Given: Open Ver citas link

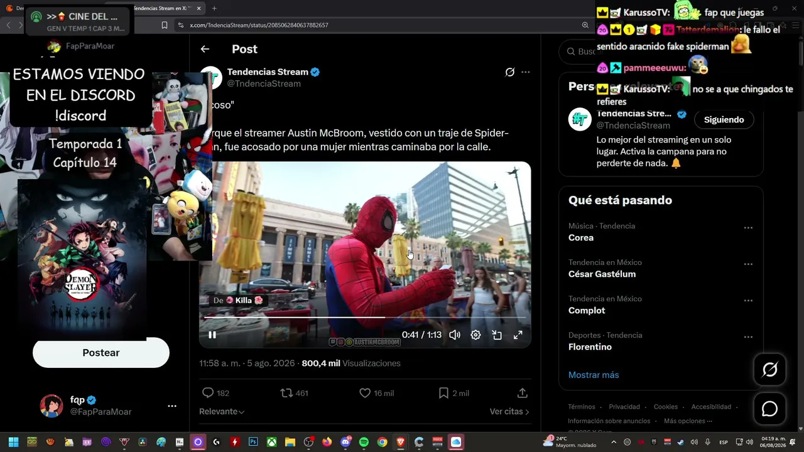Looking at the screenshot, I should (x=509, y=412).
